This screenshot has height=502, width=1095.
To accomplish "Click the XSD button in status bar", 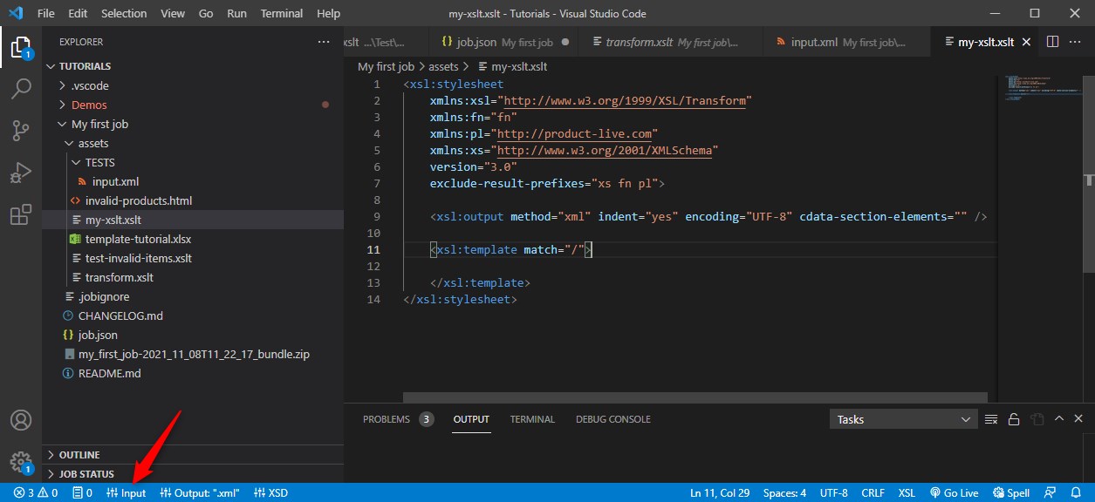I will pos(271,492).
